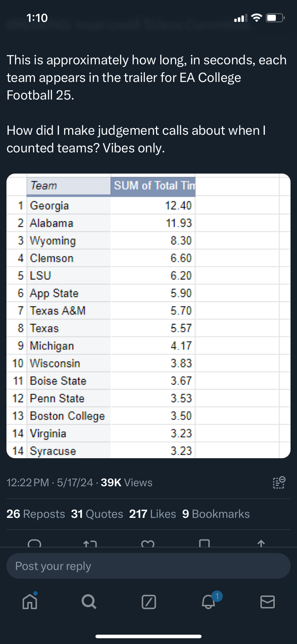Viewport: 297px width, 644px height.
Task: Tap the Home tab icon
Action: 30,601
